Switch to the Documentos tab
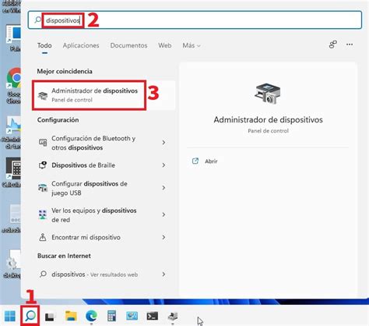 128,45
